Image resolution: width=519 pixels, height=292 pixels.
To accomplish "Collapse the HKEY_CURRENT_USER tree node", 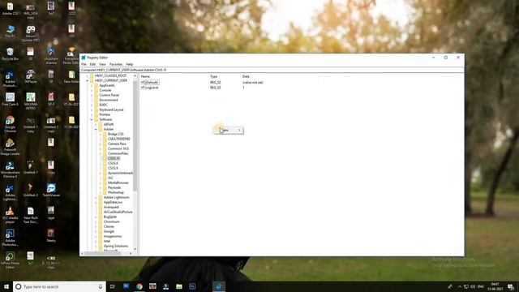I will point(88,80).
